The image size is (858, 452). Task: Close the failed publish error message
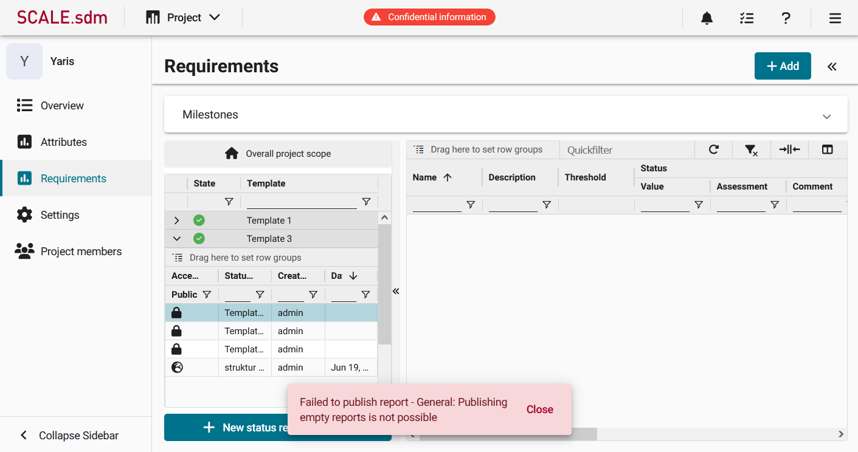pyautogui.click(x=539, y=409)
